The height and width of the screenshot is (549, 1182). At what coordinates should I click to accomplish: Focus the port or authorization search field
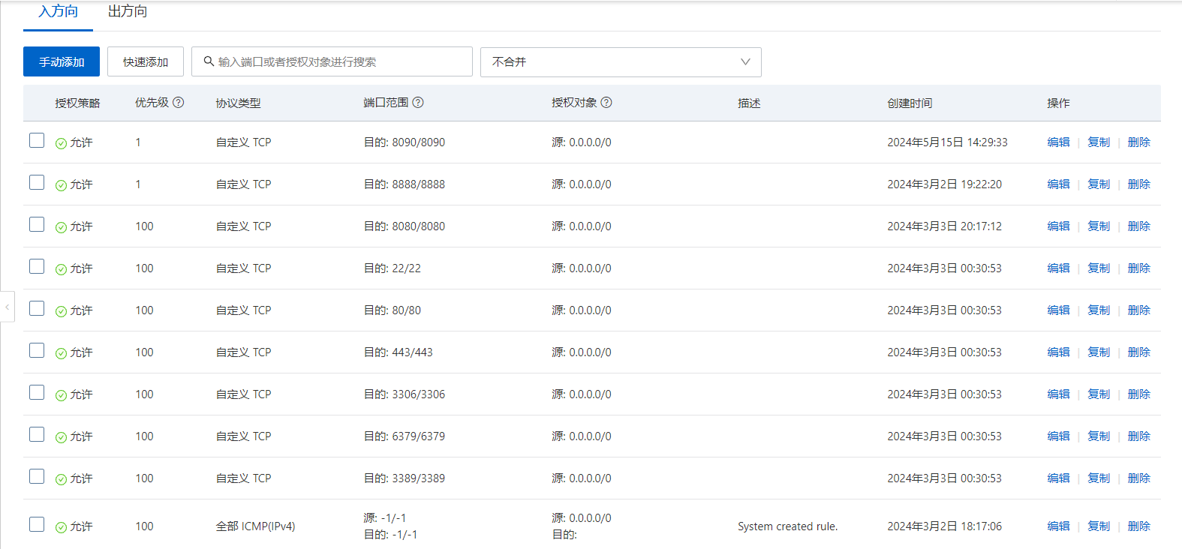coord(339,62)
